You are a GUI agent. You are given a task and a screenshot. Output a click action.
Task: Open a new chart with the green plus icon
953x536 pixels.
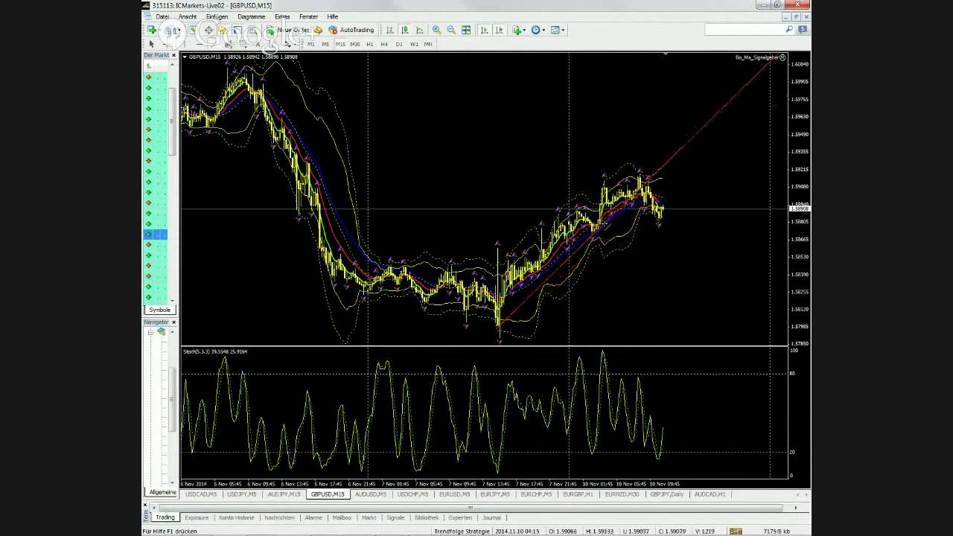tap(152, 30)
